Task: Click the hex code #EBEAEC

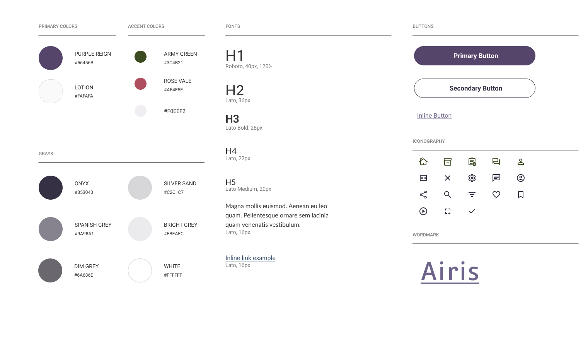Action: [x=174, y=234]
